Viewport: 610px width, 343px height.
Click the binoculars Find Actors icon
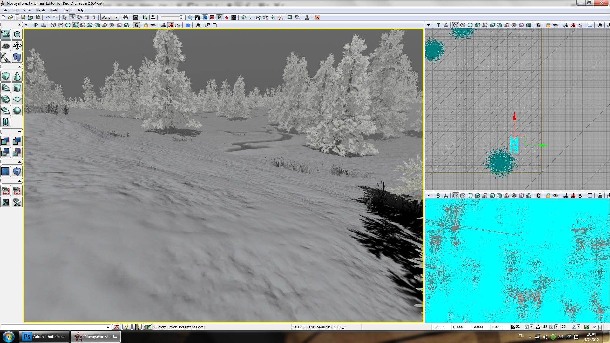point(125,17)
